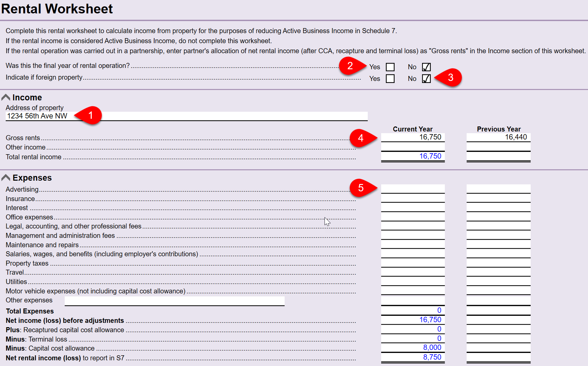
Task: Click Current Year Advertising expense field
Action: tap(413, 189)
